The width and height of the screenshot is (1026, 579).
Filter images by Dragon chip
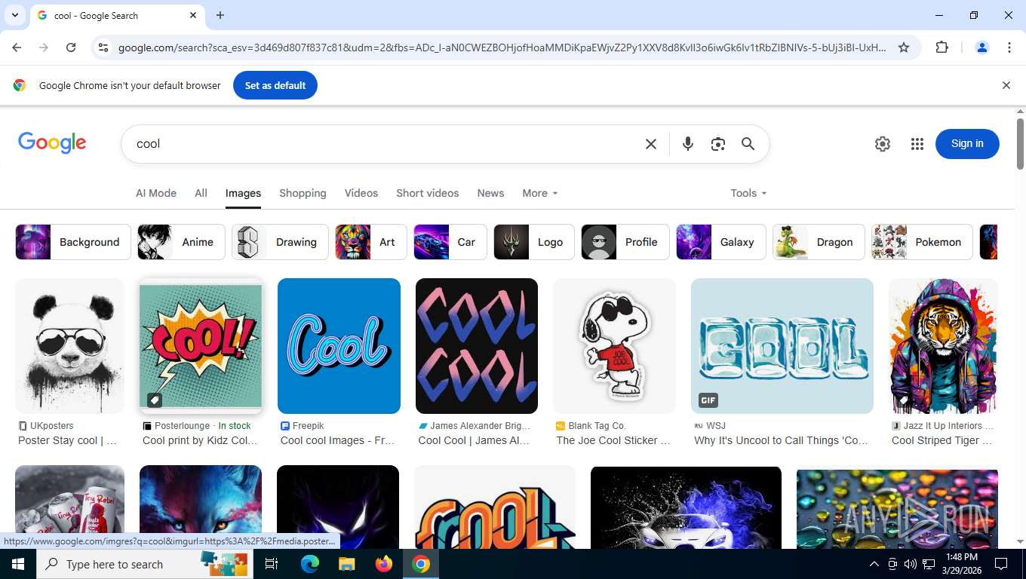point(819,242)
